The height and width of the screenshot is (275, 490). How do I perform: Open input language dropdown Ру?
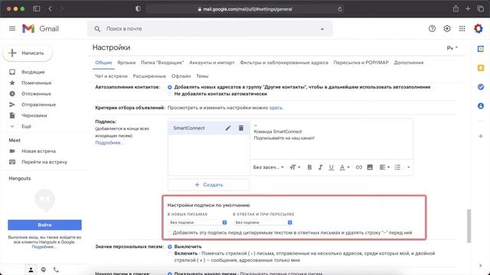452,48
